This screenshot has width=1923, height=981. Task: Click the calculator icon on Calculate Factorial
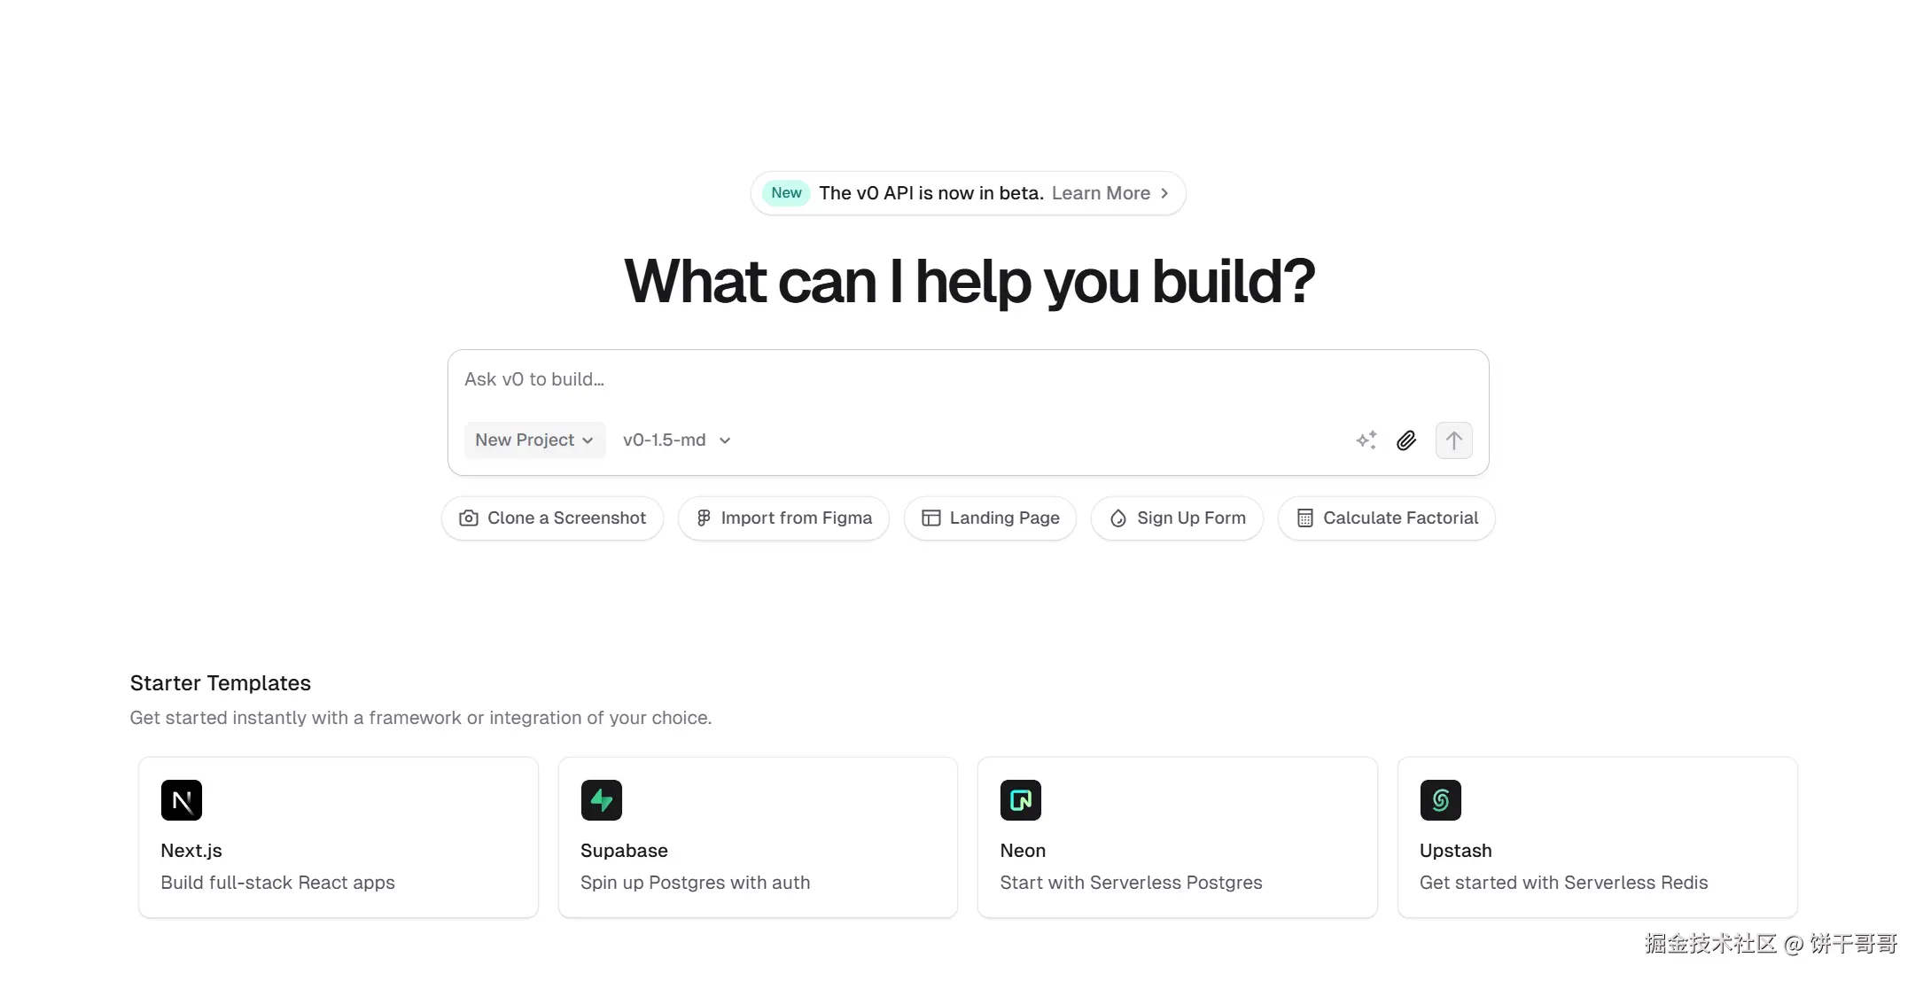[x=1304, y=518]
